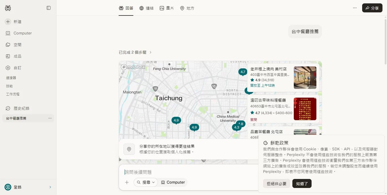This screenshot has height=195, width=387.
Task: Click the 新建 plus icon
Action: [x=8, y=22]
